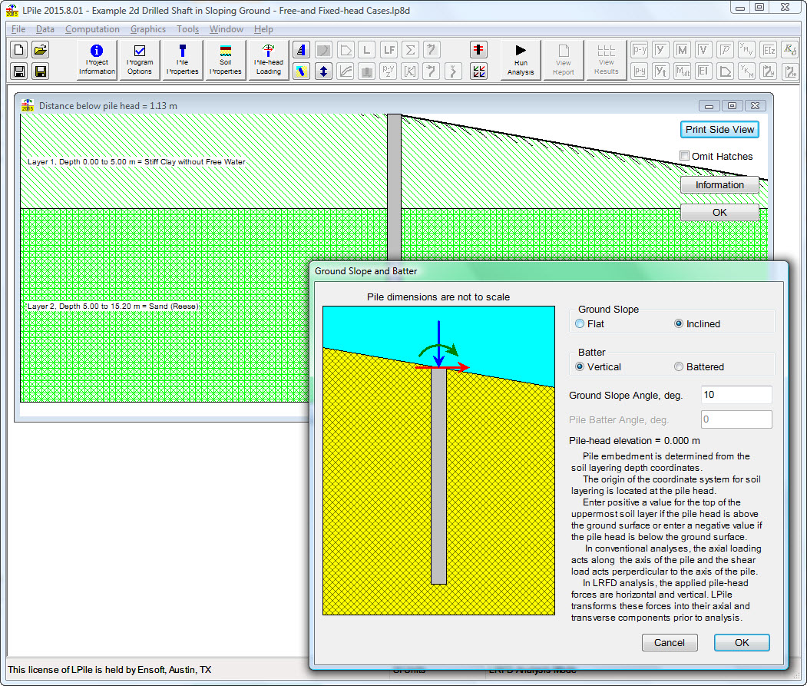Click the Run Analysis button
This screenshot has height=686, width=807.
pos(521,60)
